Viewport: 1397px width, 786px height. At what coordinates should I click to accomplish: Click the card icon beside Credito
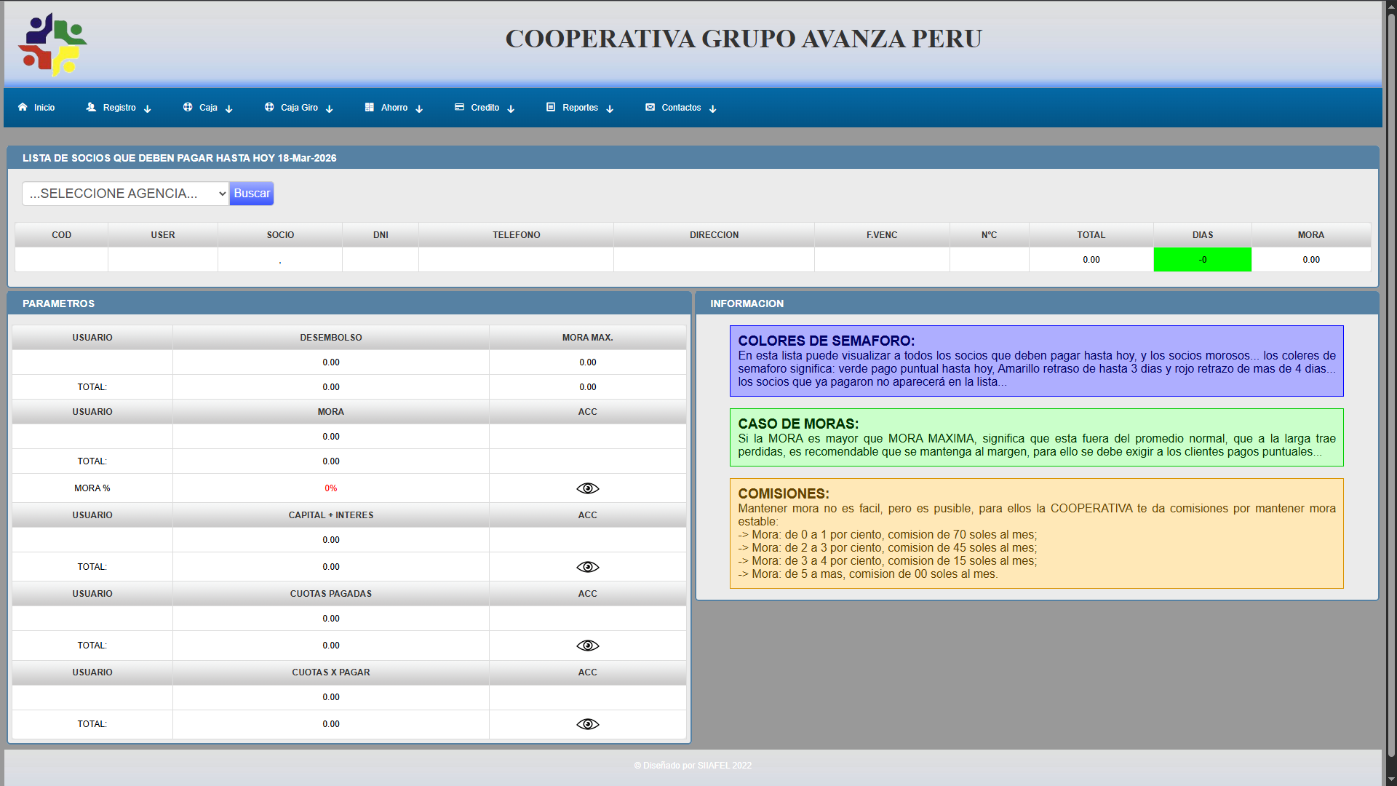coord(459,107)
